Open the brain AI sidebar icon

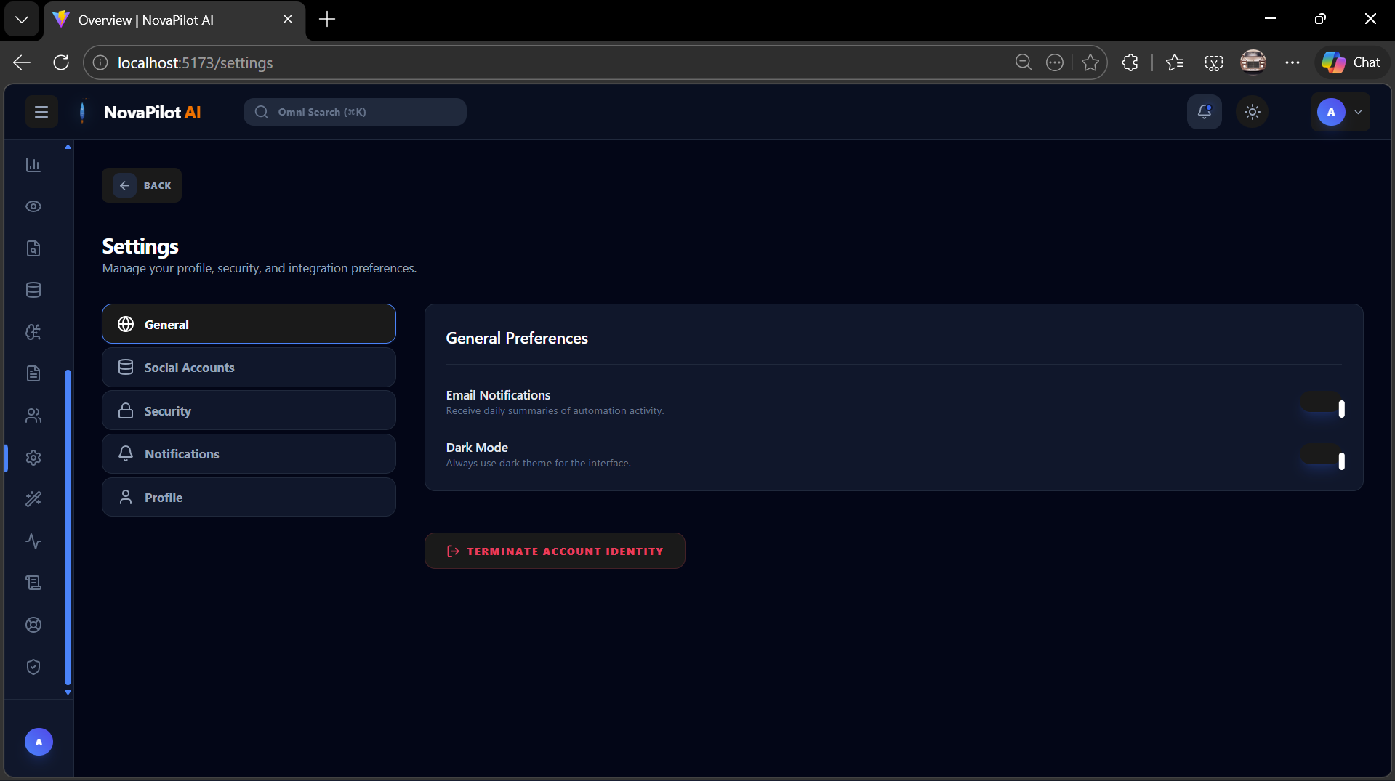point(33,332)
